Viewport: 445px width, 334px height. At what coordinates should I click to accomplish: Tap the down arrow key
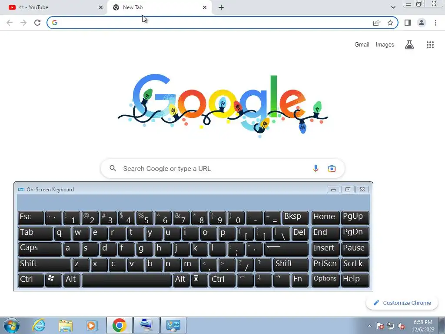tap(263, 280)
